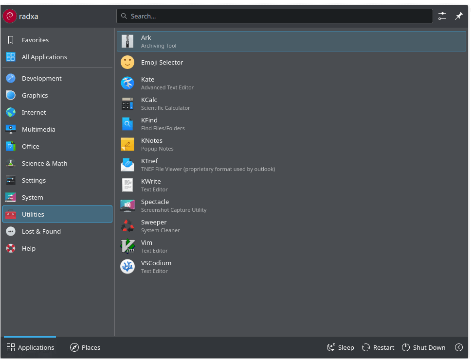Click the Graphics category icon
Viewport: 473px width, 359px height.
pos(11,95)
